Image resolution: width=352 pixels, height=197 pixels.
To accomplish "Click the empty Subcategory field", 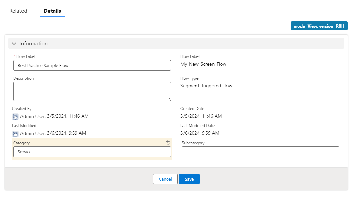I will [260, 152].
